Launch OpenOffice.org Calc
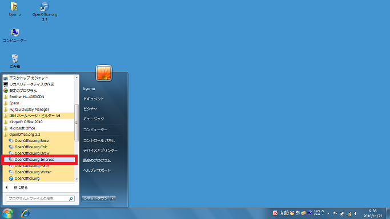The width and height of the screenshot is (390, 219). (39, 147)
